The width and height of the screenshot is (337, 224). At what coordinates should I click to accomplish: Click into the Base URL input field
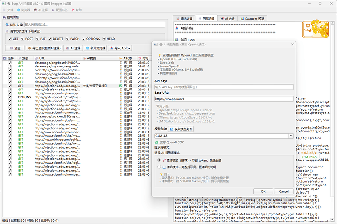[224, 99]
